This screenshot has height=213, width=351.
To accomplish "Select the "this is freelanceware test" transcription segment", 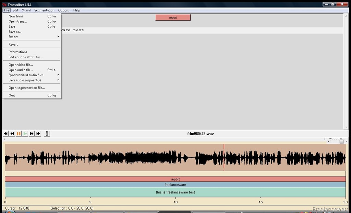I will pyautogui.click(x=175, y=192).
